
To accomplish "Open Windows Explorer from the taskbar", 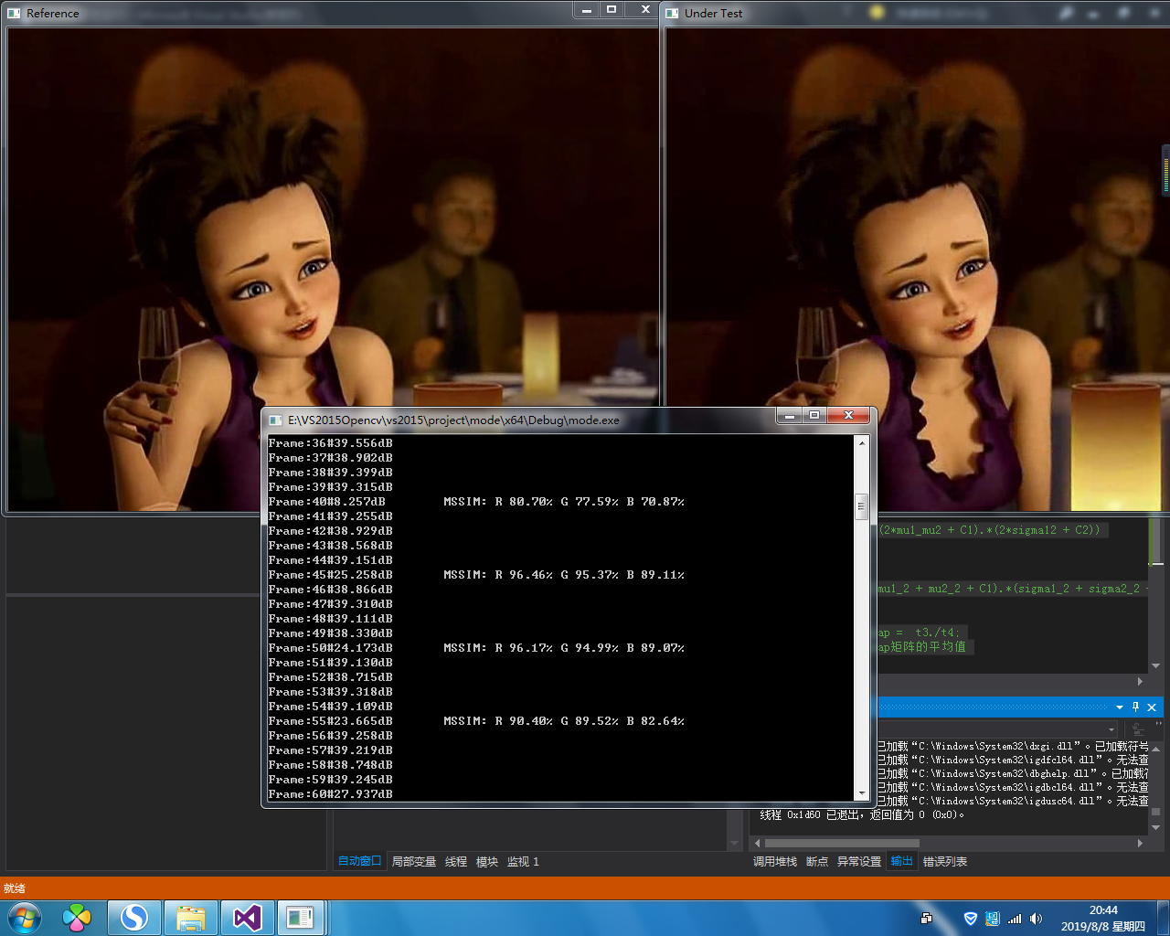I will click(x=191, y=918).
